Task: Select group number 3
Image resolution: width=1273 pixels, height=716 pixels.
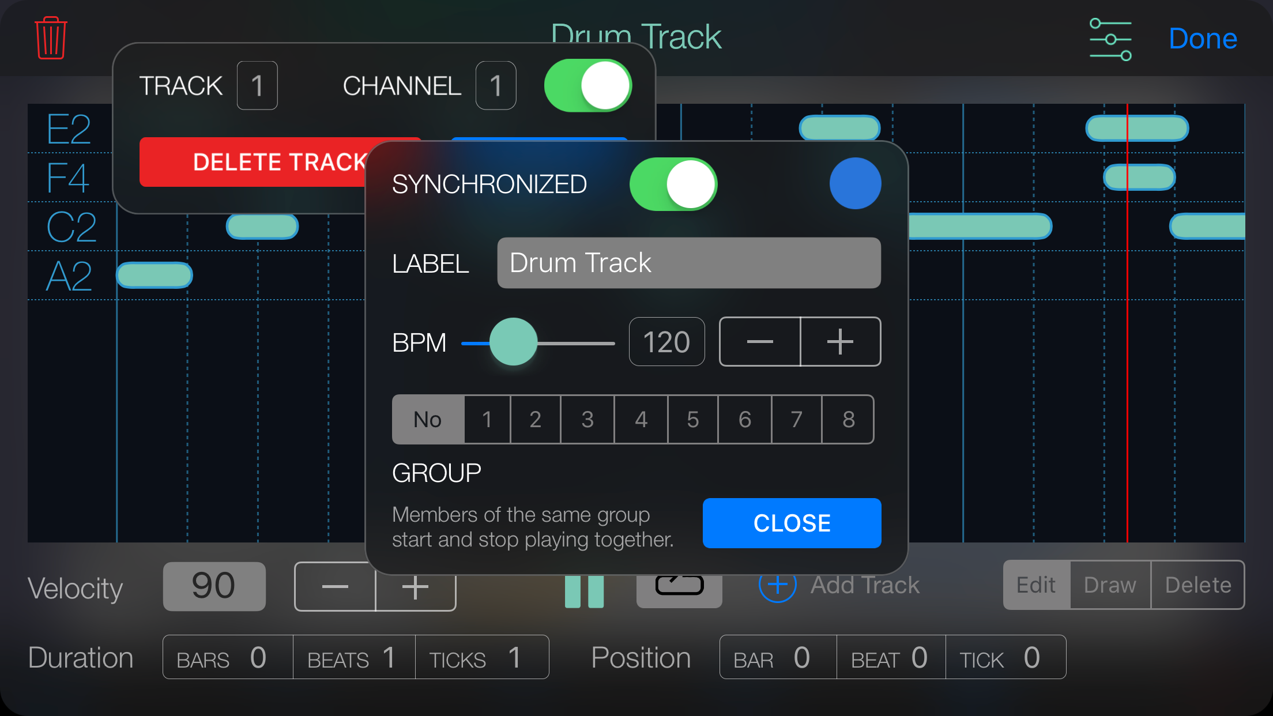Action: tap(587, 420)
